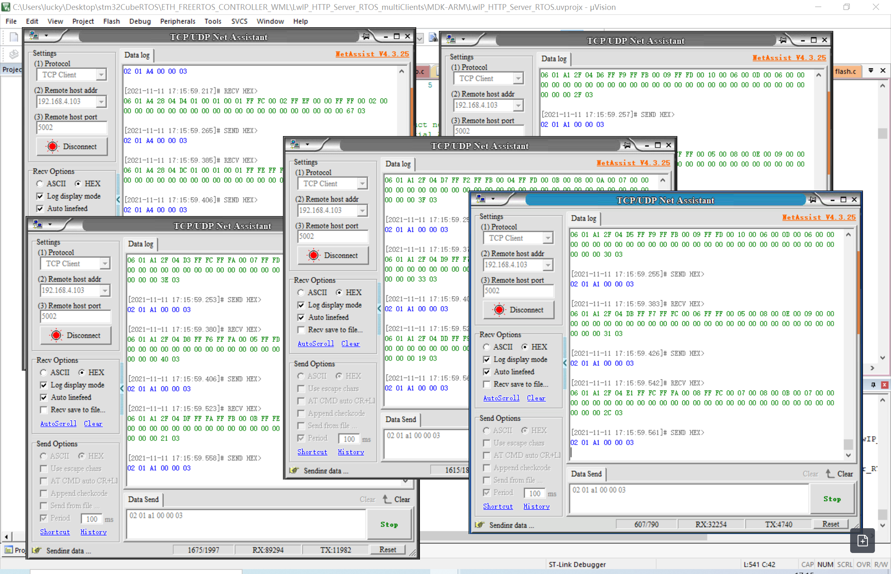Click the upload arrow icon beside Clear
The image size is (891, 574).
tap(830, 474)
